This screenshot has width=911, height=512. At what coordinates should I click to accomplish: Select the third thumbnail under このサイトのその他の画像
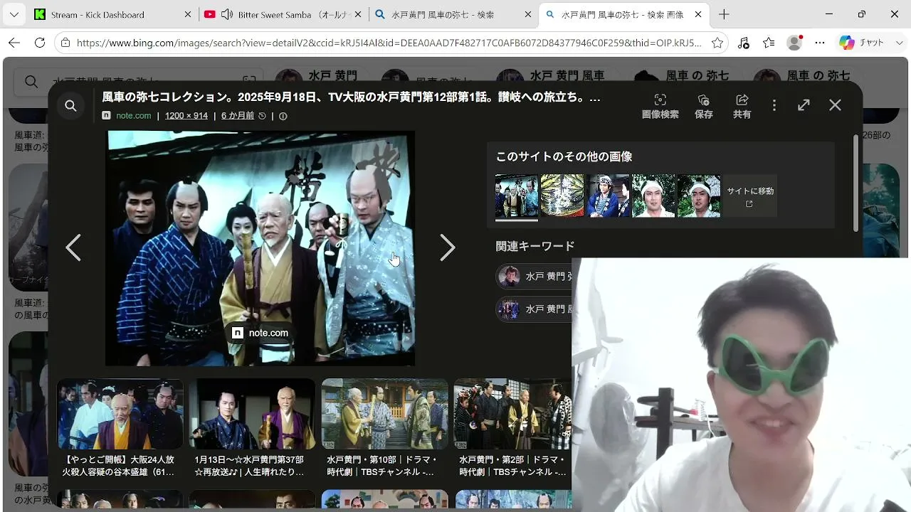point(608,196)
